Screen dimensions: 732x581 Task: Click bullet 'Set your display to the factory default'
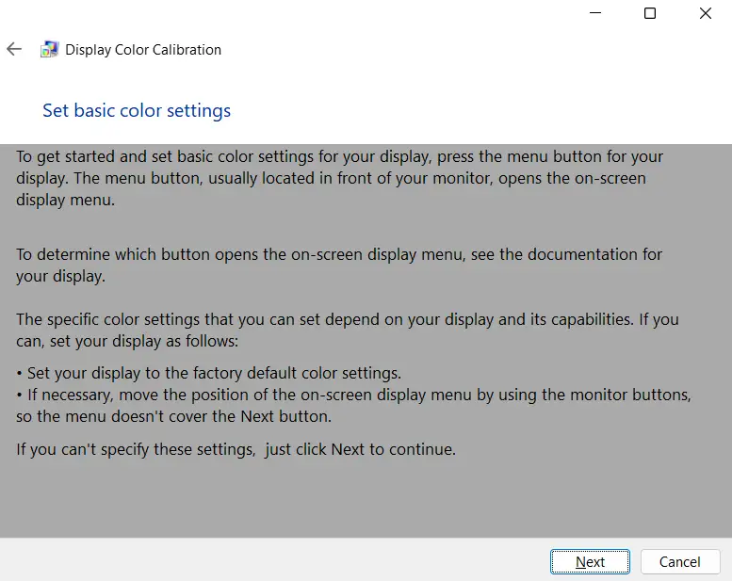tap(209, 373)
